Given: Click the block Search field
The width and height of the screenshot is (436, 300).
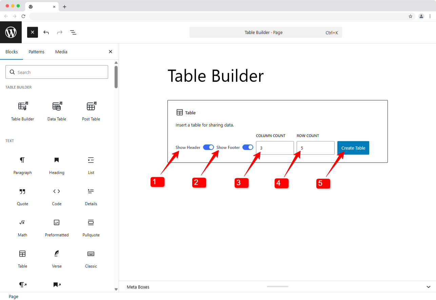Looking at the screenshot, I should 57,72.
